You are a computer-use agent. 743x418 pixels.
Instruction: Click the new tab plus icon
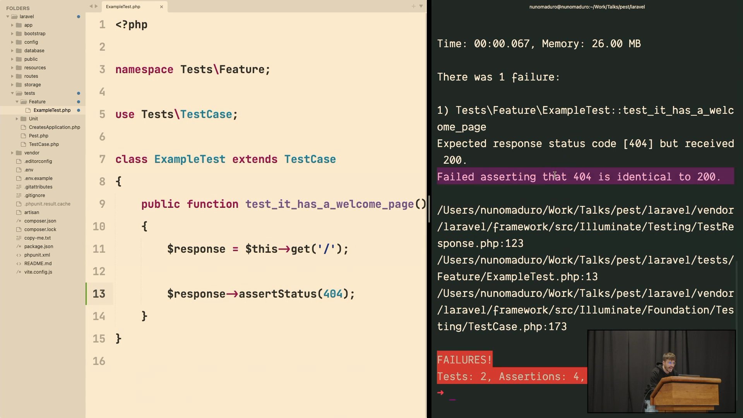point(413,6)
